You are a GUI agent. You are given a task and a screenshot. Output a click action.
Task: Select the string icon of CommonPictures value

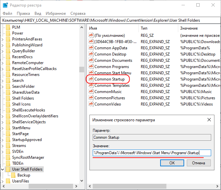click(91, 98)
